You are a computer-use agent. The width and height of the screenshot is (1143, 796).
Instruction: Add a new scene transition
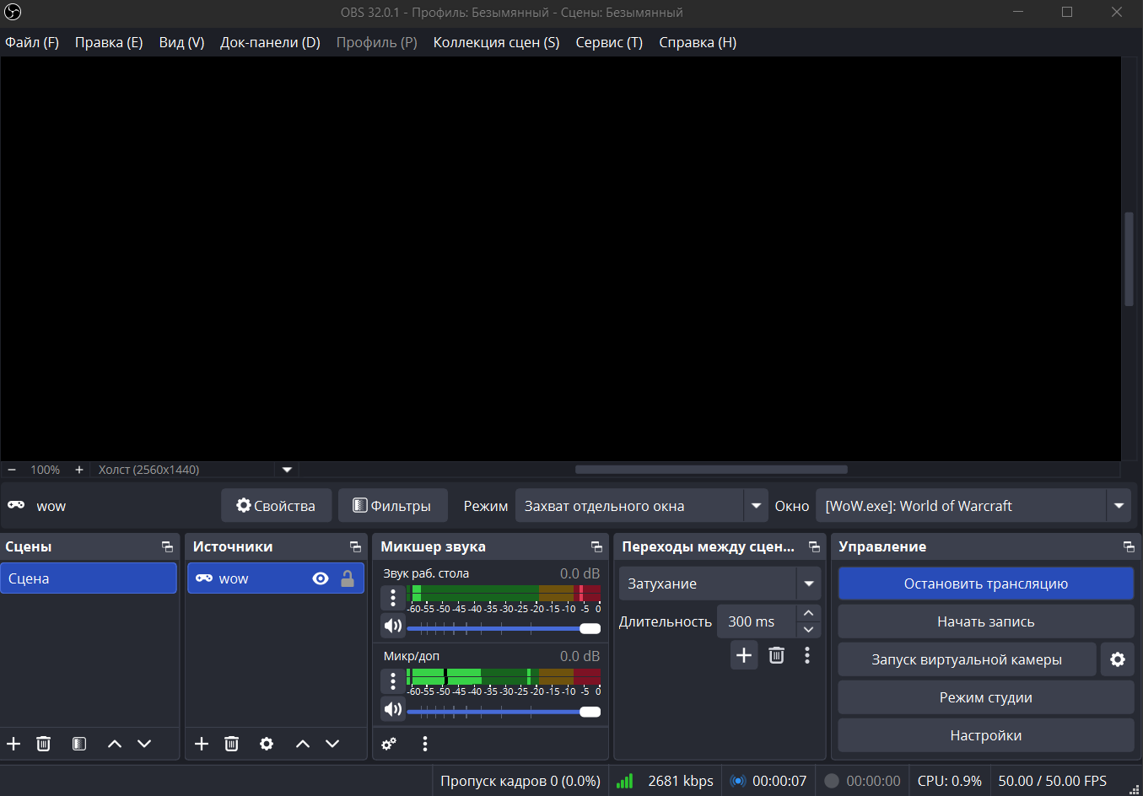[743, 655]
